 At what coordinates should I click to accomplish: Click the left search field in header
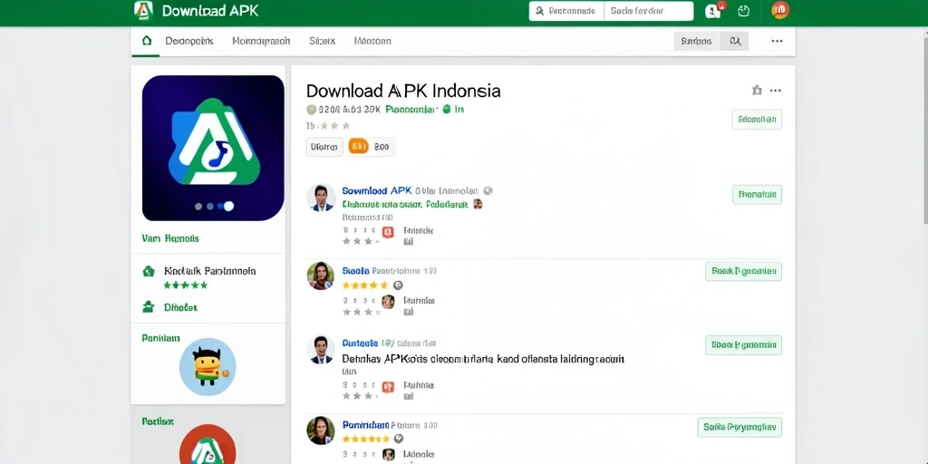[566, 11]
